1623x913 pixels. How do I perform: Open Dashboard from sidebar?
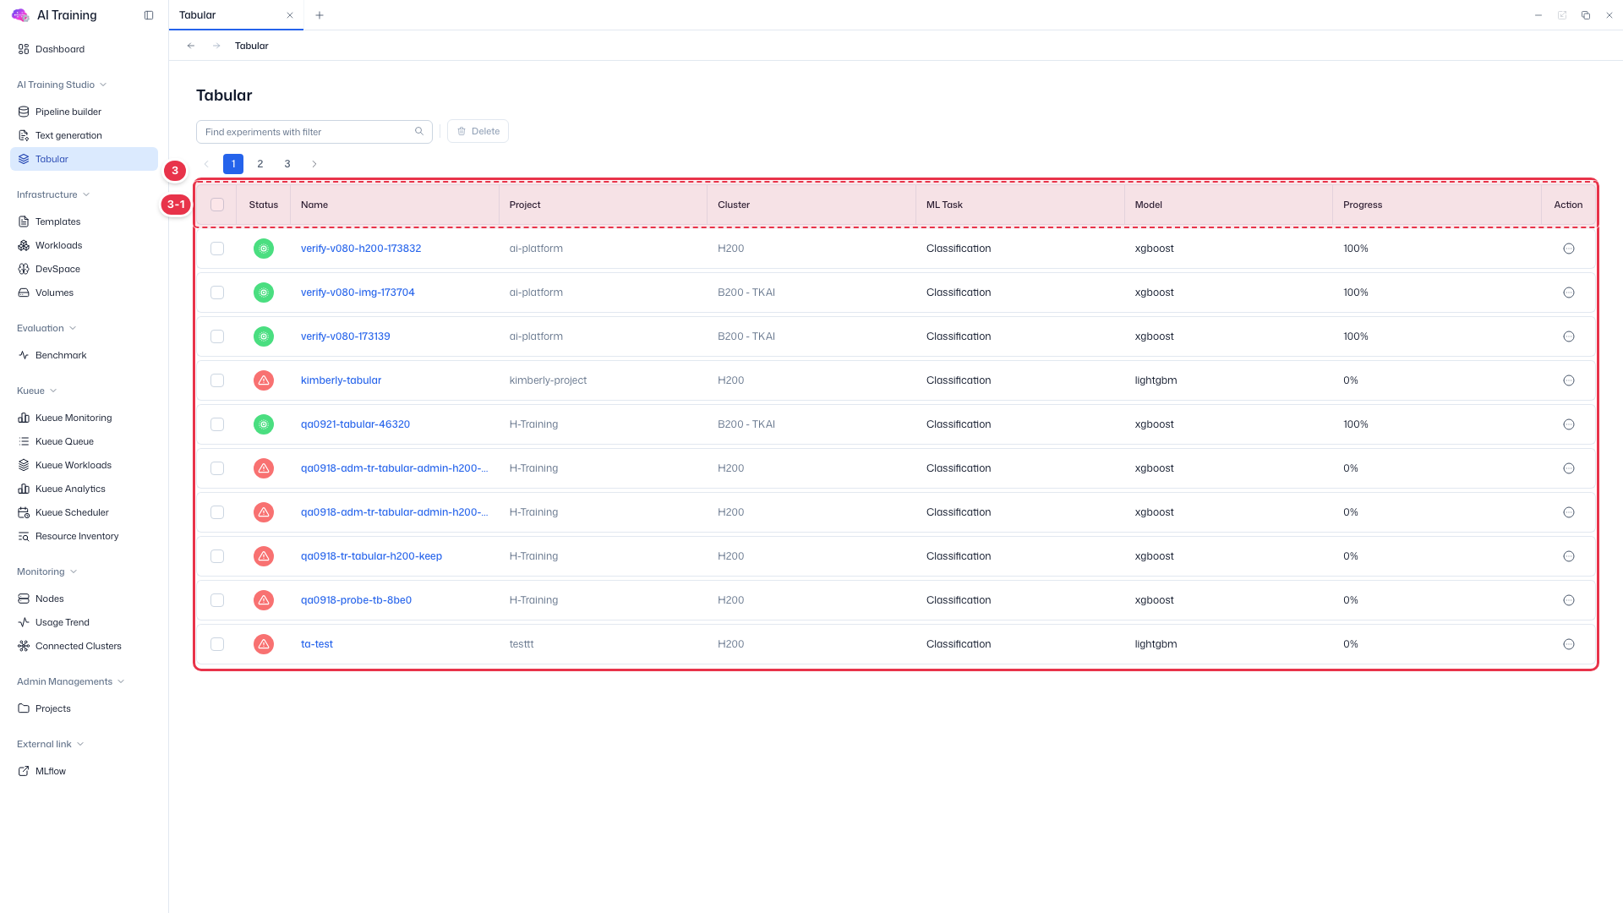pos(59,49)
